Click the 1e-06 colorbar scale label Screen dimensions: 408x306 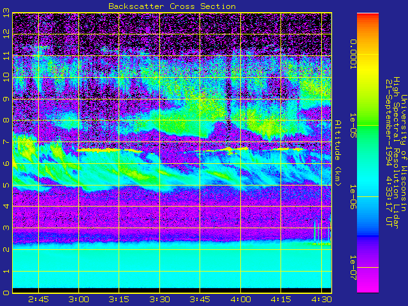pos(353,197)
